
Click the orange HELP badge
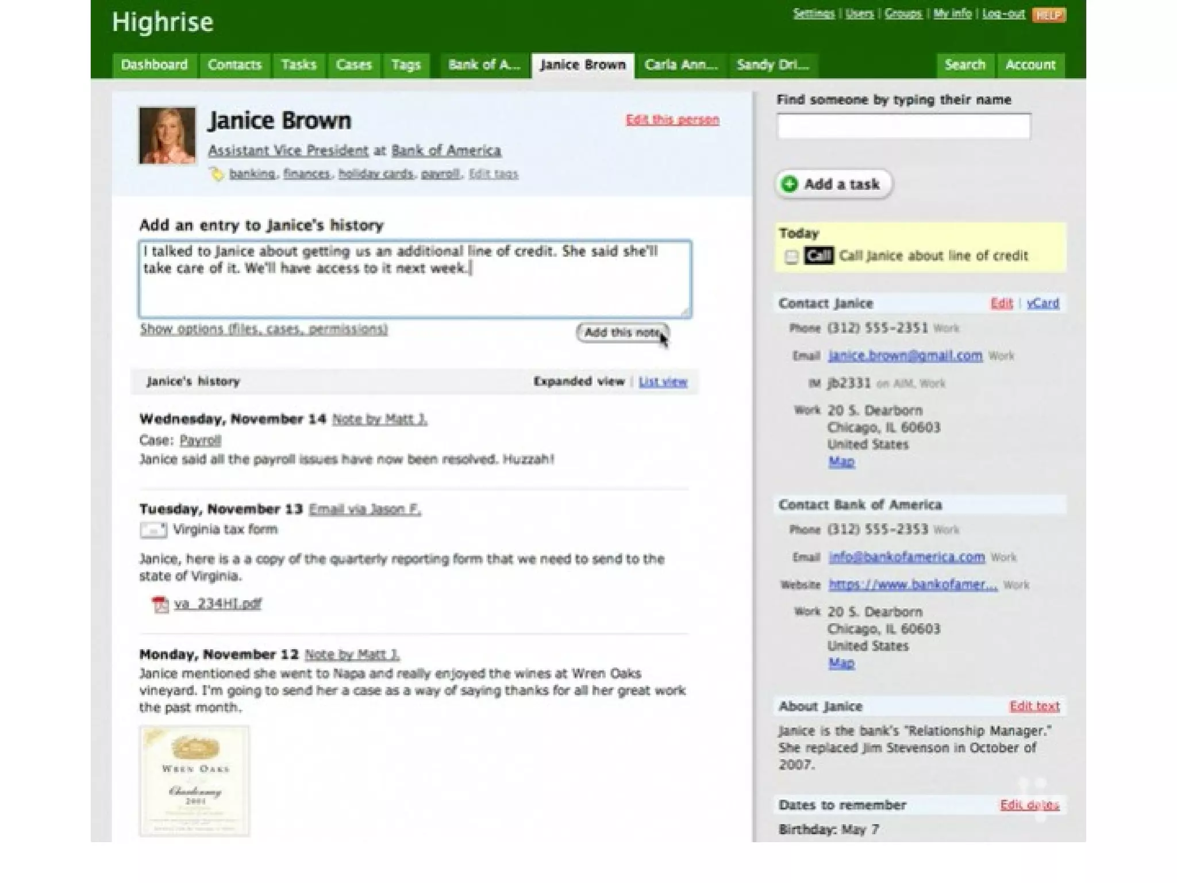coord(1048,15)
